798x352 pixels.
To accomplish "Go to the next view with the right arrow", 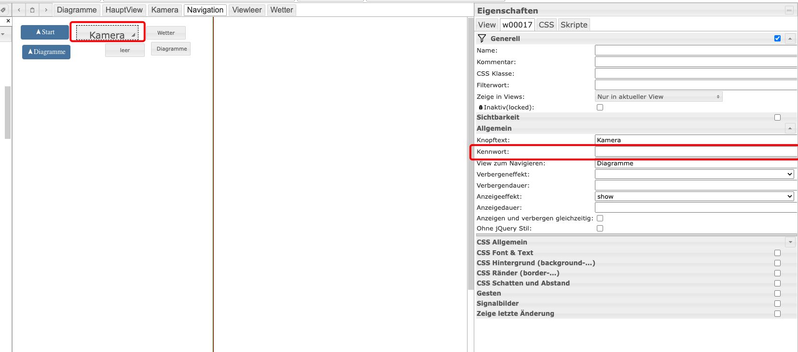I will click(46, 10).
